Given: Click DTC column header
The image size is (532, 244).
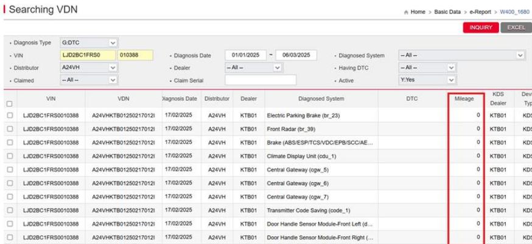Looking at the screenshot, I should tap(411, 99).
